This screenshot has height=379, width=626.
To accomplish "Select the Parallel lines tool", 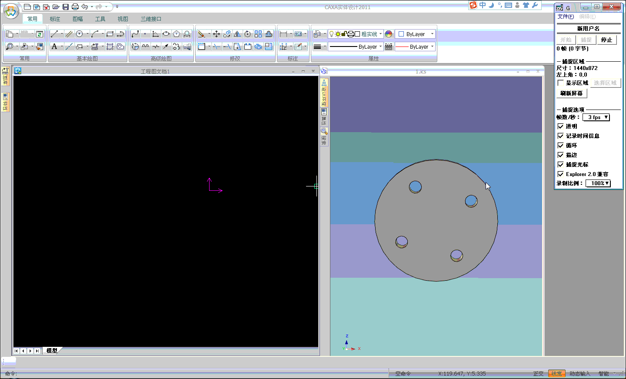I will pos(69,34).
